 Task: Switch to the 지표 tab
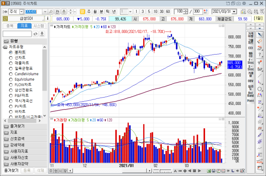[24, 26]
